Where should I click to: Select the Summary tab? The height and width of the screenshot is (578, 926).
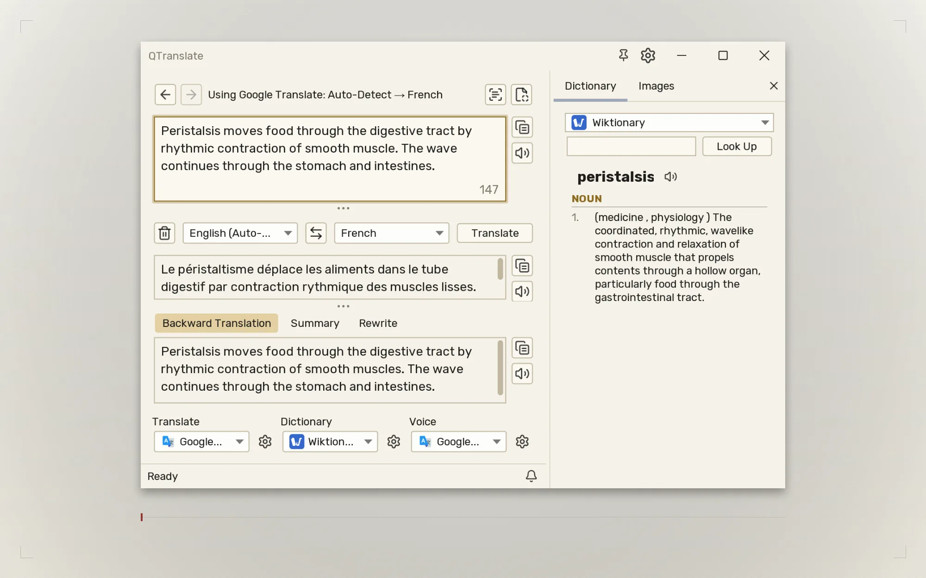[315, 323]
